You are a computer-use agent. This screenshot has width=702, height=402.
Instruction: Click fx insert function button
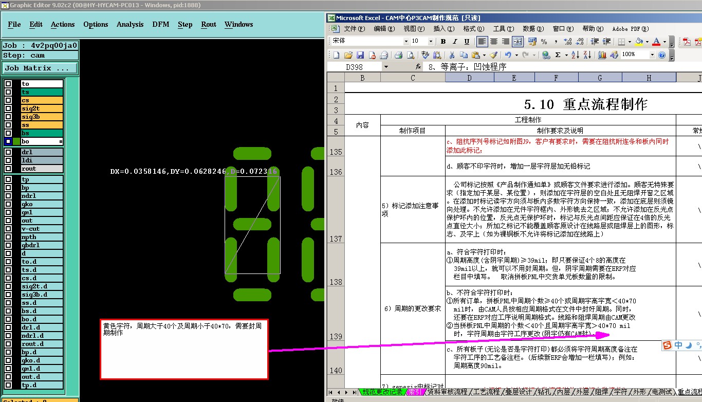pos(419,67)
